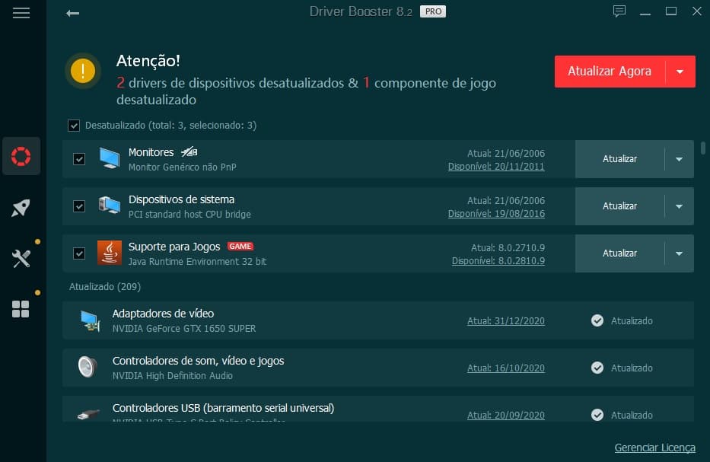
Task: Click the PRO badge in title
Action: (x=433, y=11)
